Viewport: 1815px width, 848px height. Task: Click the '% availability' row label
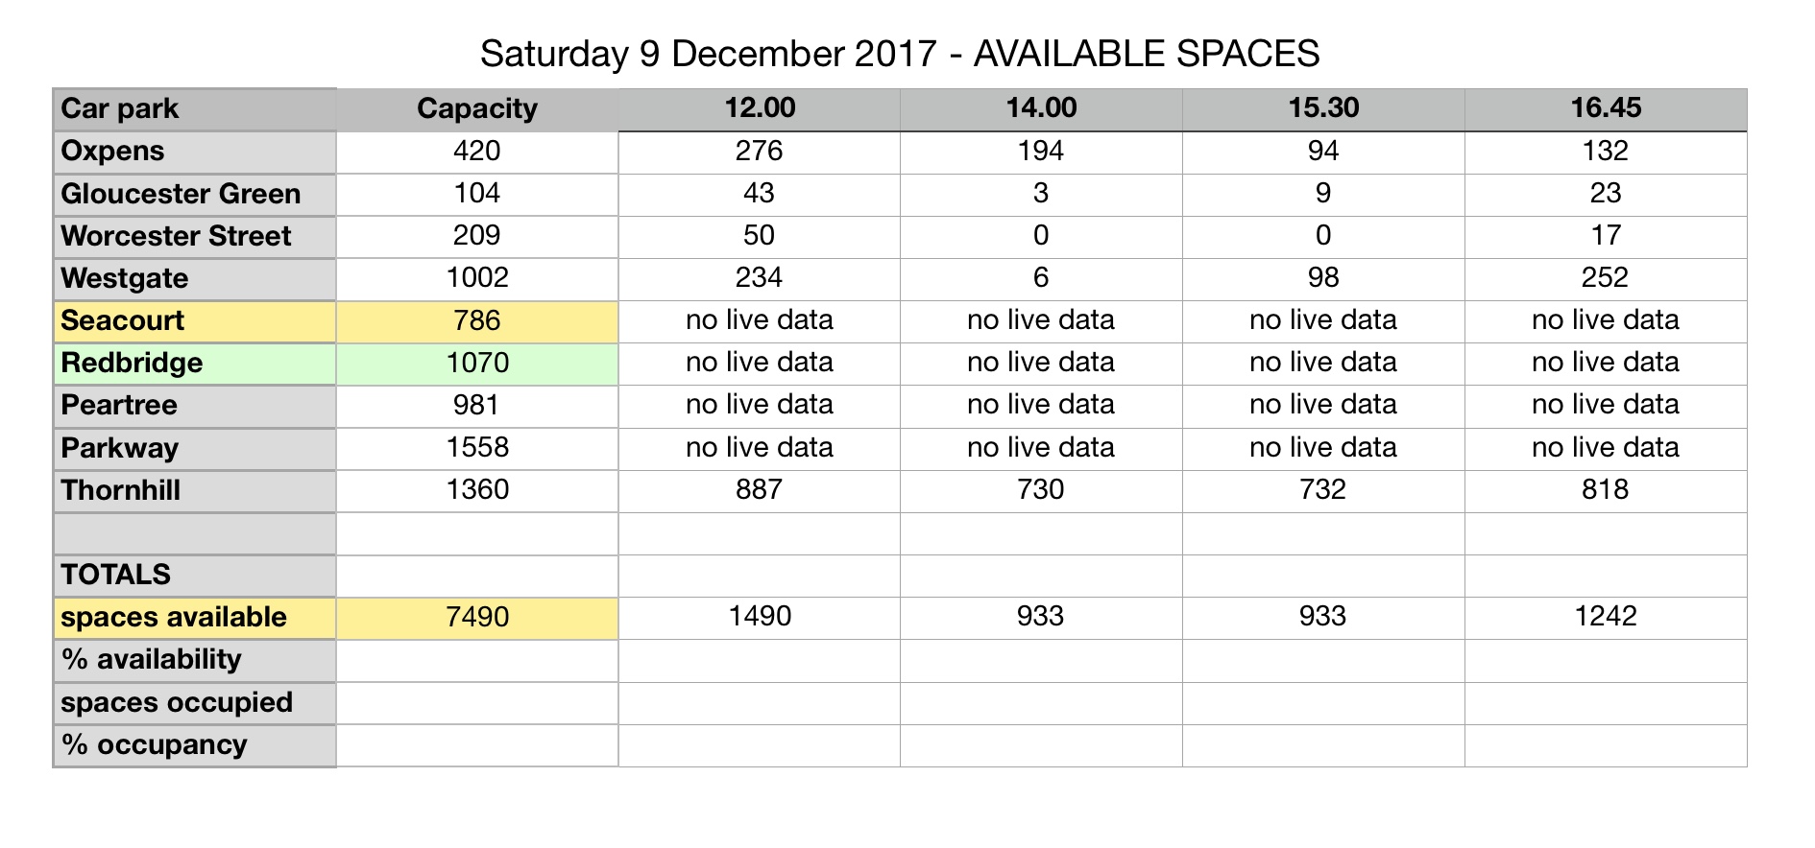coord(194,660)
